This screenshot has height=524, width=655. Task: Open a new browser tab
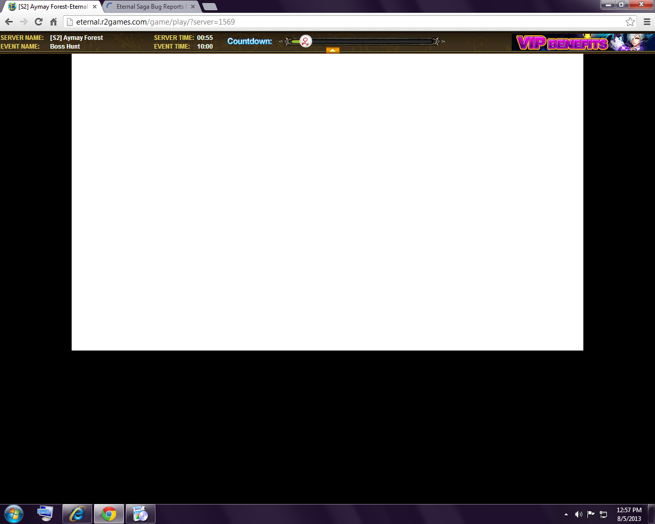[x=210, y=7]
